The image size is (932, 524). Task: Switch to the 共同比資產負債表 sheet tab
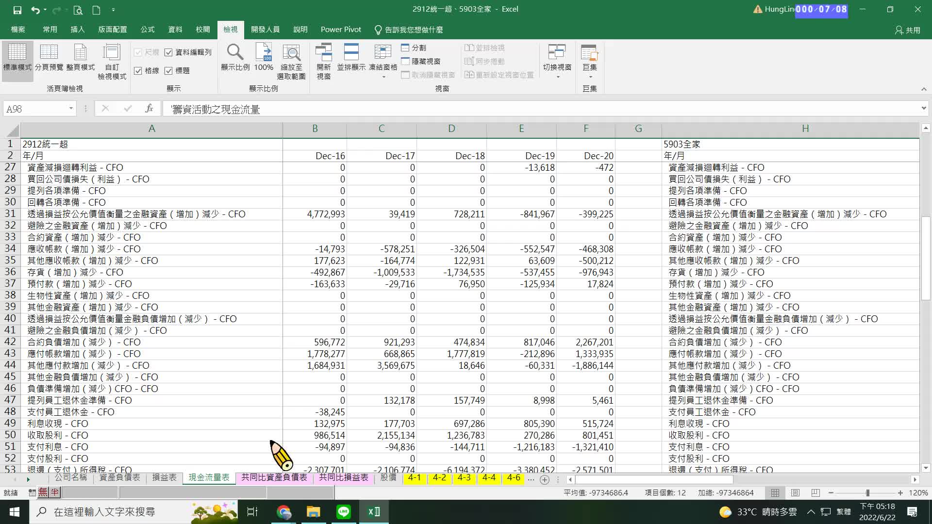[274, 477]
